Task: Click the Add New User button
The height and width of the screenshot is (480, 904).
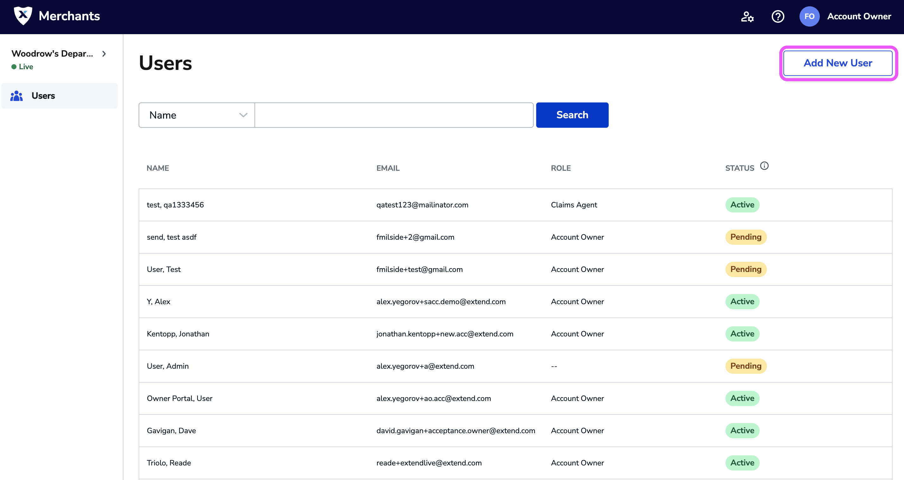Action: pyautogui.click(x=838, y=63)
